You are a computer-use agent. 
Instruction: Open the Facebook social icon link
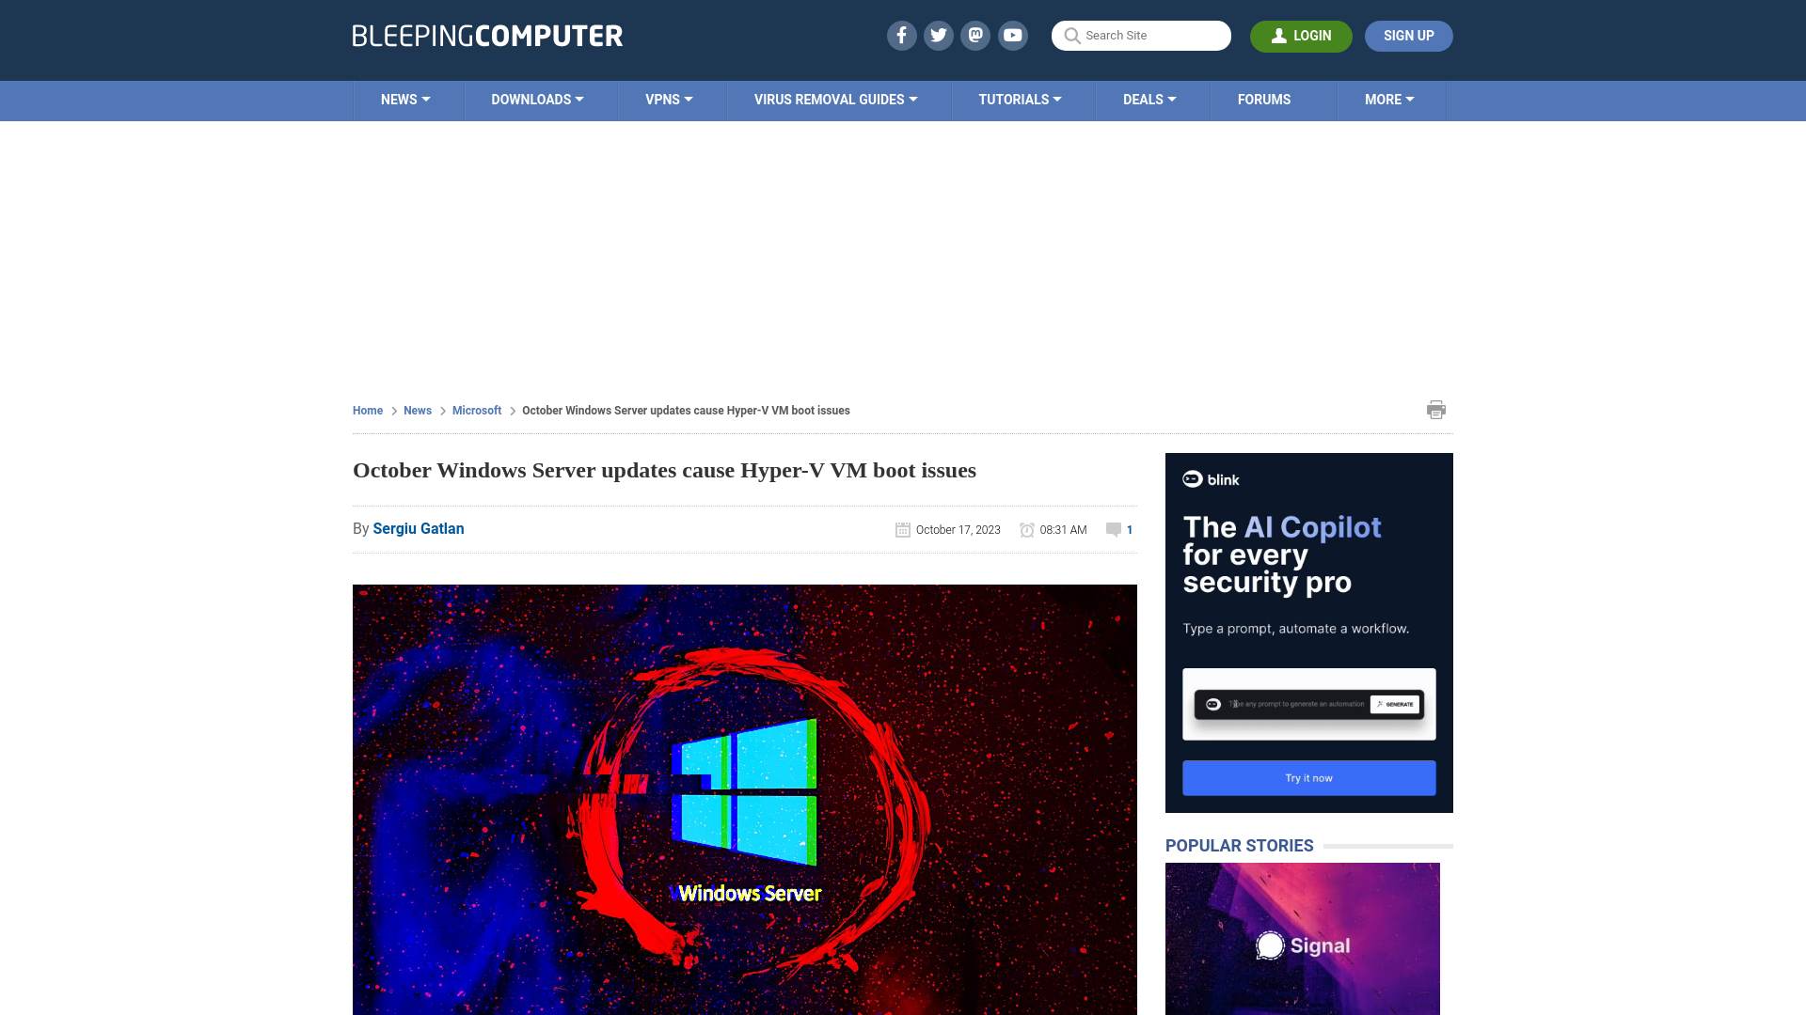point(902,35)
